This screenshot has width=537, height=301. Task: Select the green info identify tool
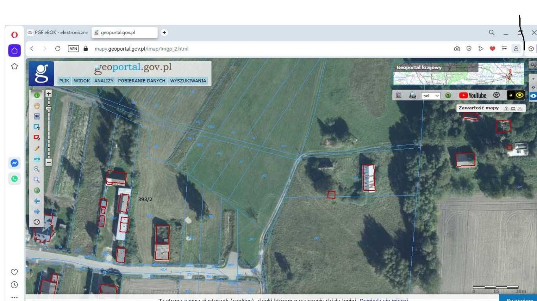pos(36,96)
